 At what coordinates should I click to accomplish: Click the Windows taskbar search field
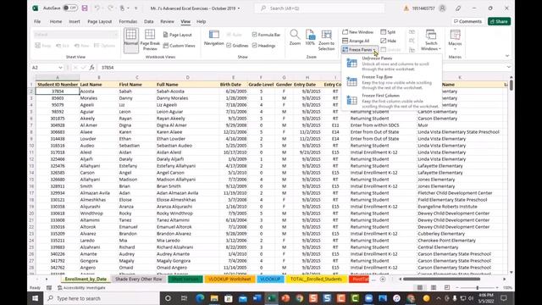[102, 298]
